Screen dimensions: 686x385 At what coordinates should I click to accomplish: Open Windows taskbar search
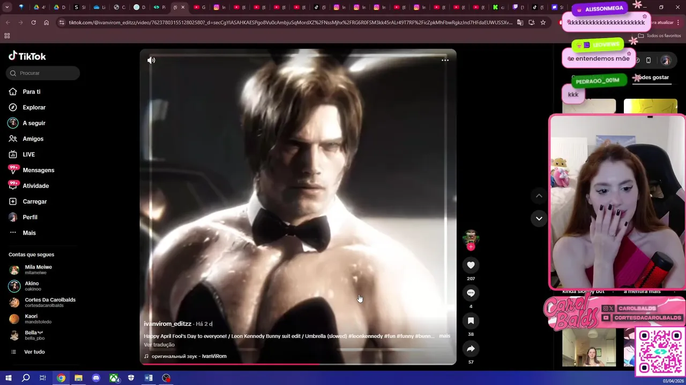point(26,378)
